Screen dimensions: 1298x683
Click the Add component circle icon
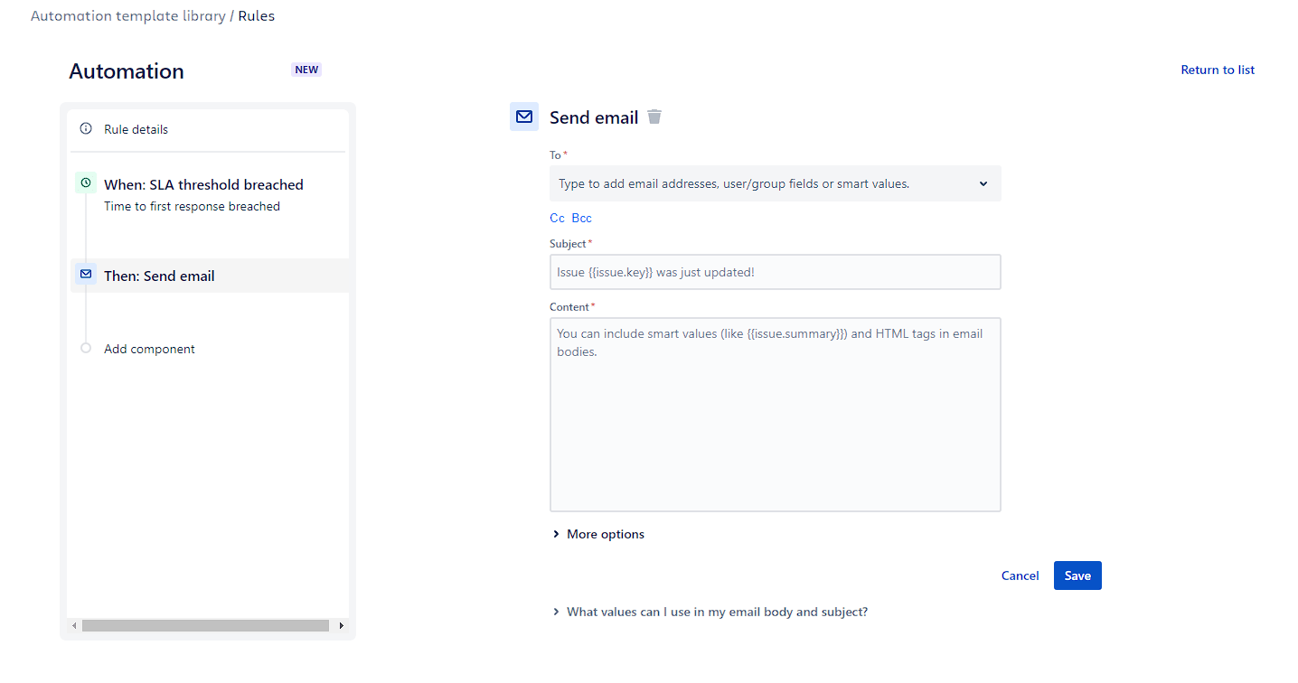[x=86, y=348]
